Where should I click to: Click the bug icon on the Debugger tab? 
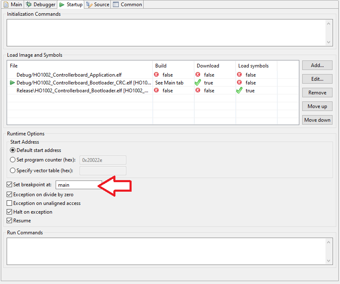pyautogui.click(x=29, y=4)
